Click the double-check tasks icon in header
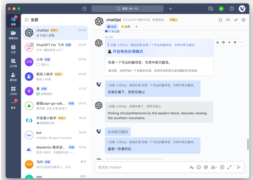Screen dimensions: 253x180 (236, 20)
